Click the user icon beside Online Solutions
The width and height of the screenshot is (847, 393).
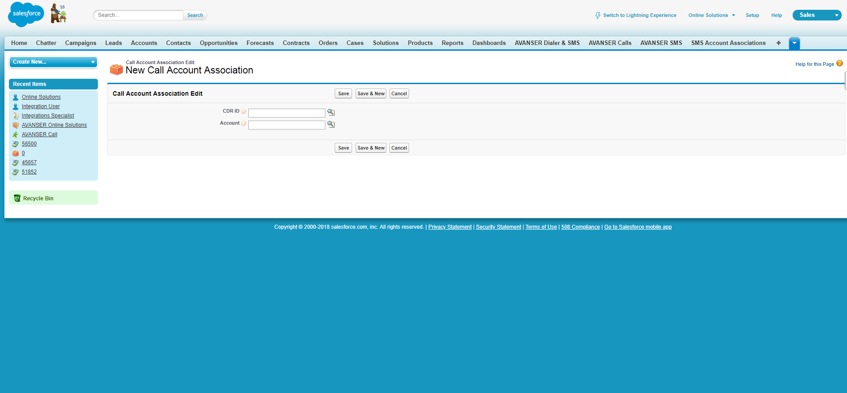pyautogui.click(x=16, y=97)
